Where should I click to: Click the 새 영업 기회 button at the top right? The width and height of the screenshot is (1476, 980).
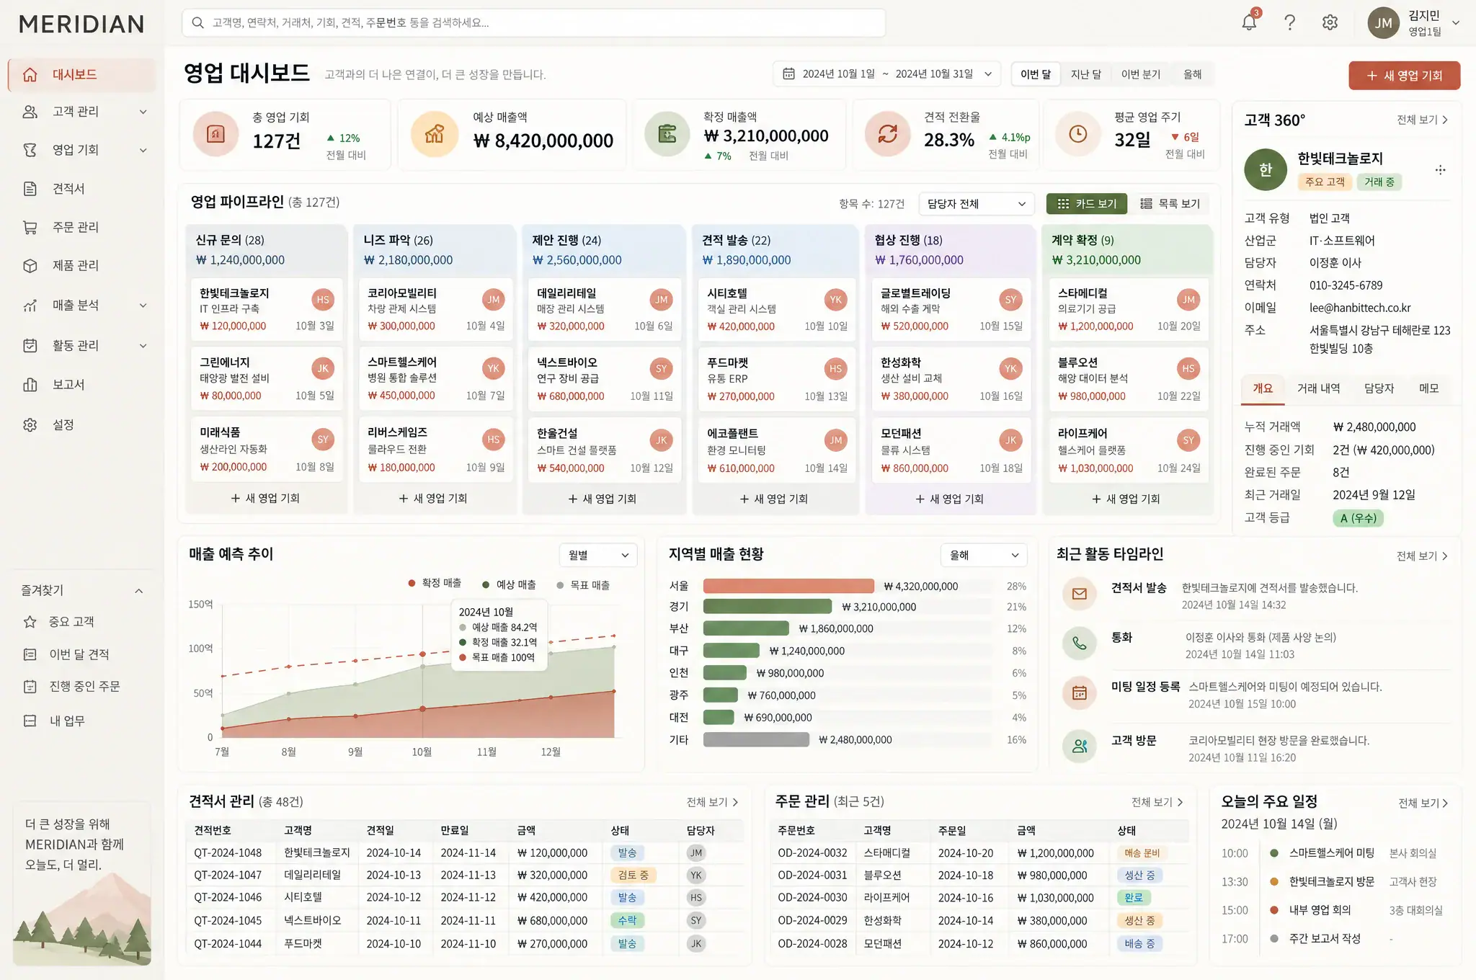pyautogui.click(x=1404, y=76)
